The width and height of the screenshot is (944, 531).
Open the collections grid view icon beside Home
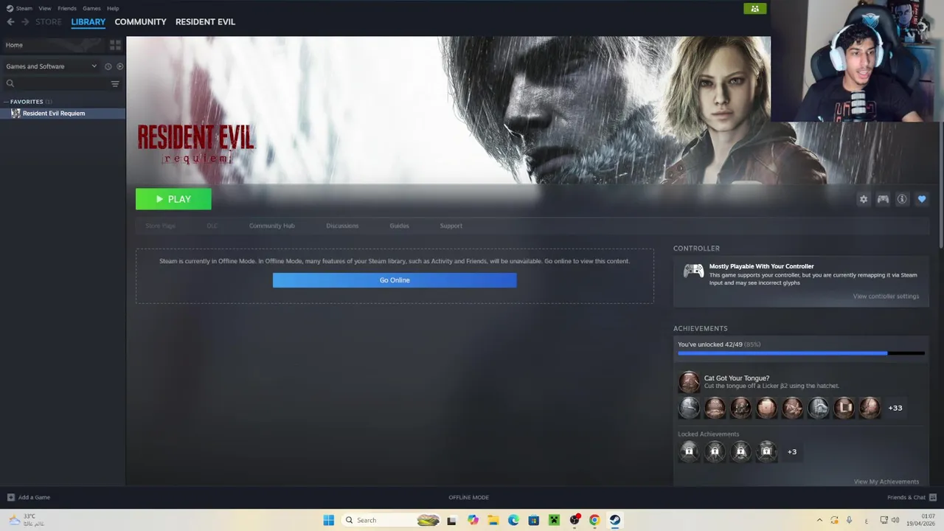point(115,45)
